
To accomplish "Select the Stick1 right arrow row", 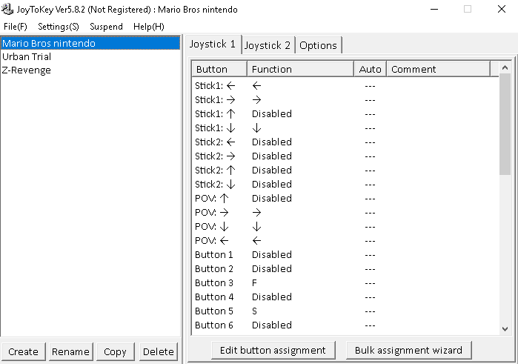I will pyautogui.click(x=345, y=100).
